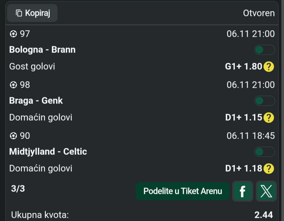Click the Ukupna kvota value 2.44

pos(263,215)
